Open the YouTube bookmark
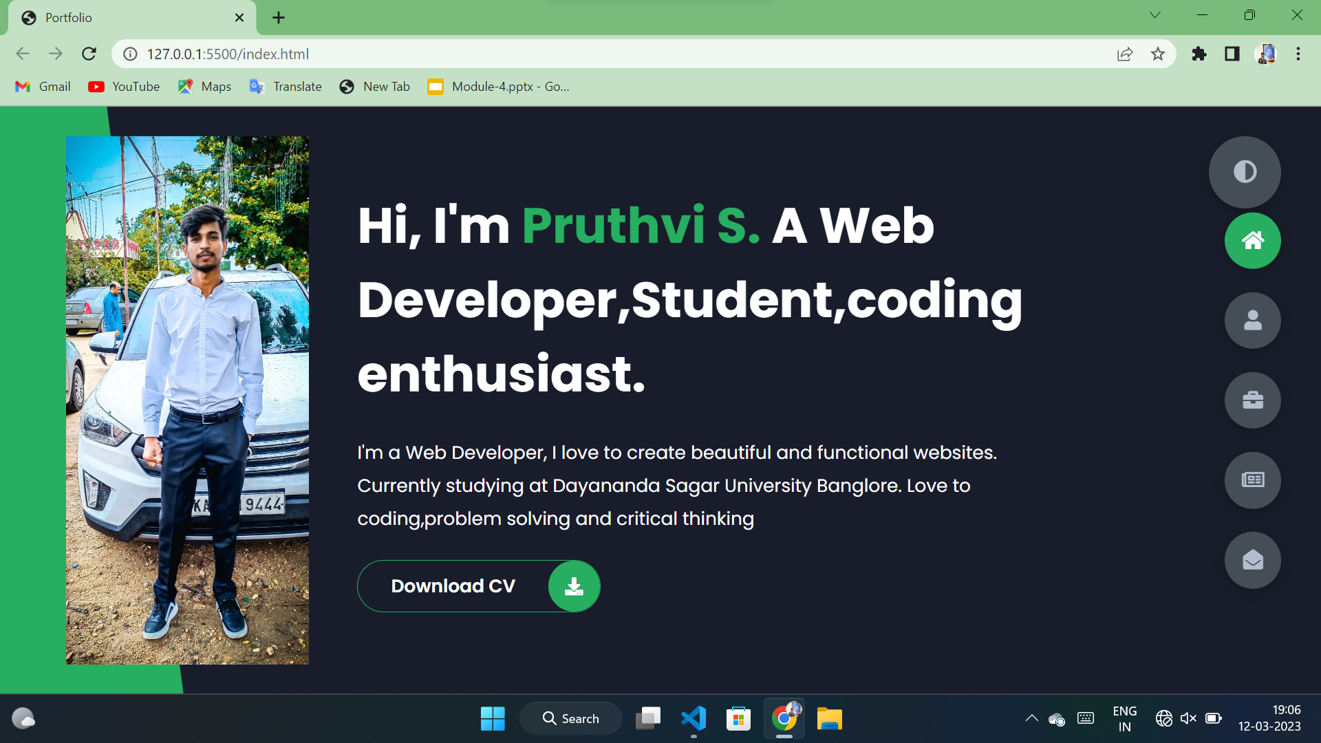This screenshot has height=743, width=1321. [124, 86]
